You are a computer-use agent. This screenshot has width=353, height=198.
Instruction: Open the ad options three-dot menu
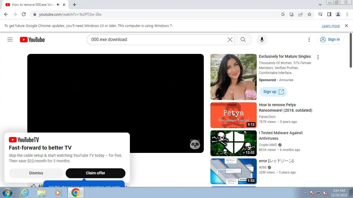(318, 57)
